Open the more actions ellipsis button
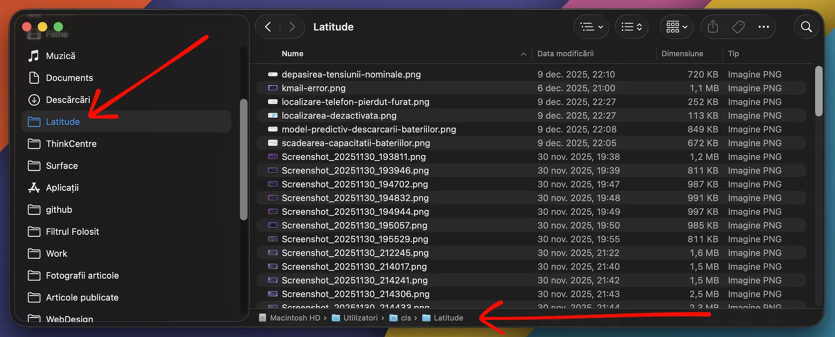The width and height of the screenshot is (835, 337). click(x=763, y=27)
